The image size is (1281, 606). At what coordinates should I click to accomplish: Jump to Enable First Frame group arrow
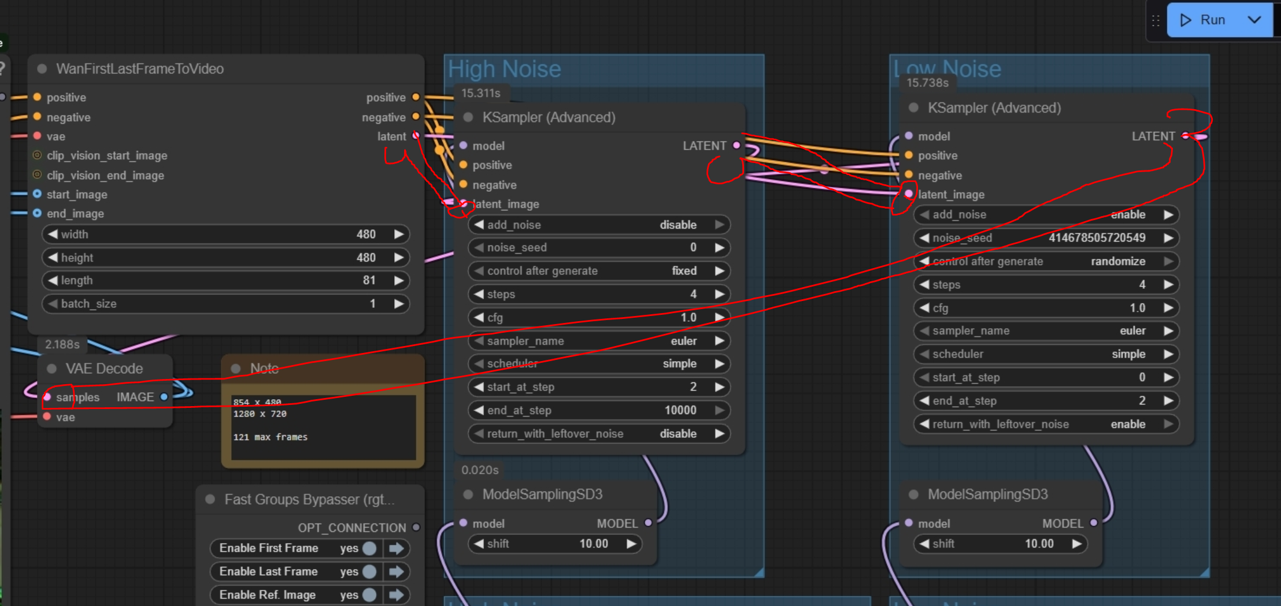pos(397,548)
